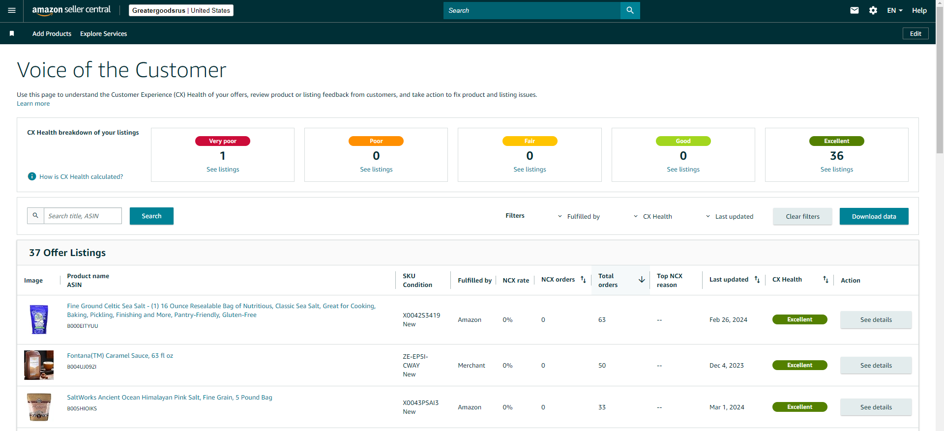Click the Search title, ASIN field
This screenshot has width=944, height=431.
(83, 216)
